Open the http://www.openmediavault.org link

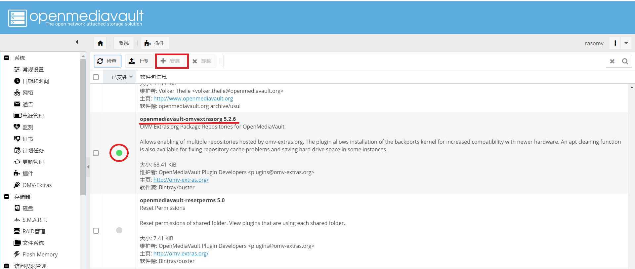point(193,98)
